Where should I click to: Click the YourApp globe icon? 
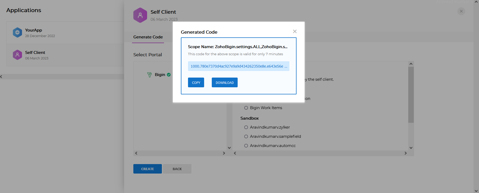pos(17,33)
